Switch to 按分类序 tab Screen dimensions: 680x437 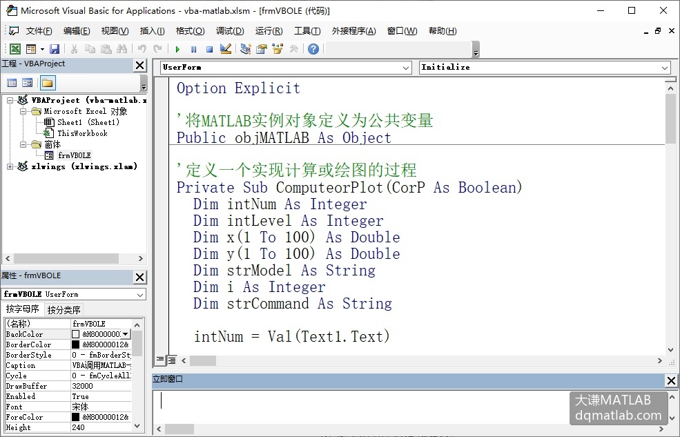64,310
